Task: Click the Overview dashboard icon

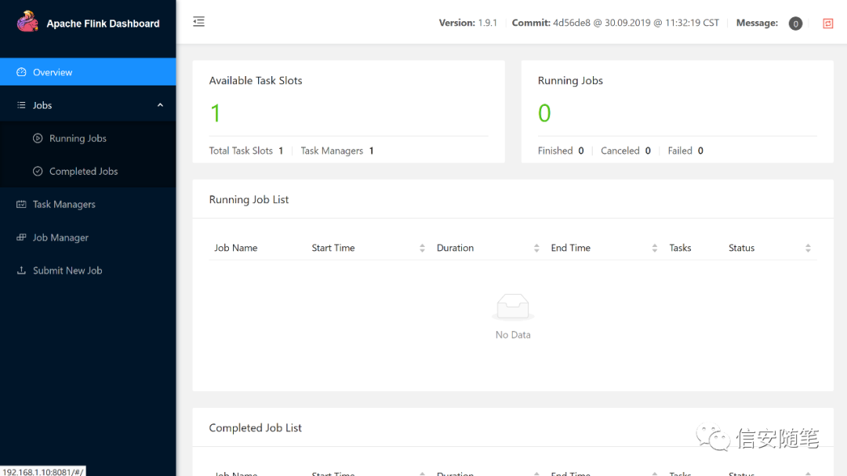Action: click(21, 72)
